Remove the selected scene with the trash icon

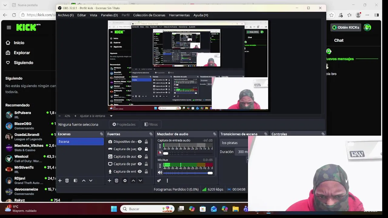point(67,180)
